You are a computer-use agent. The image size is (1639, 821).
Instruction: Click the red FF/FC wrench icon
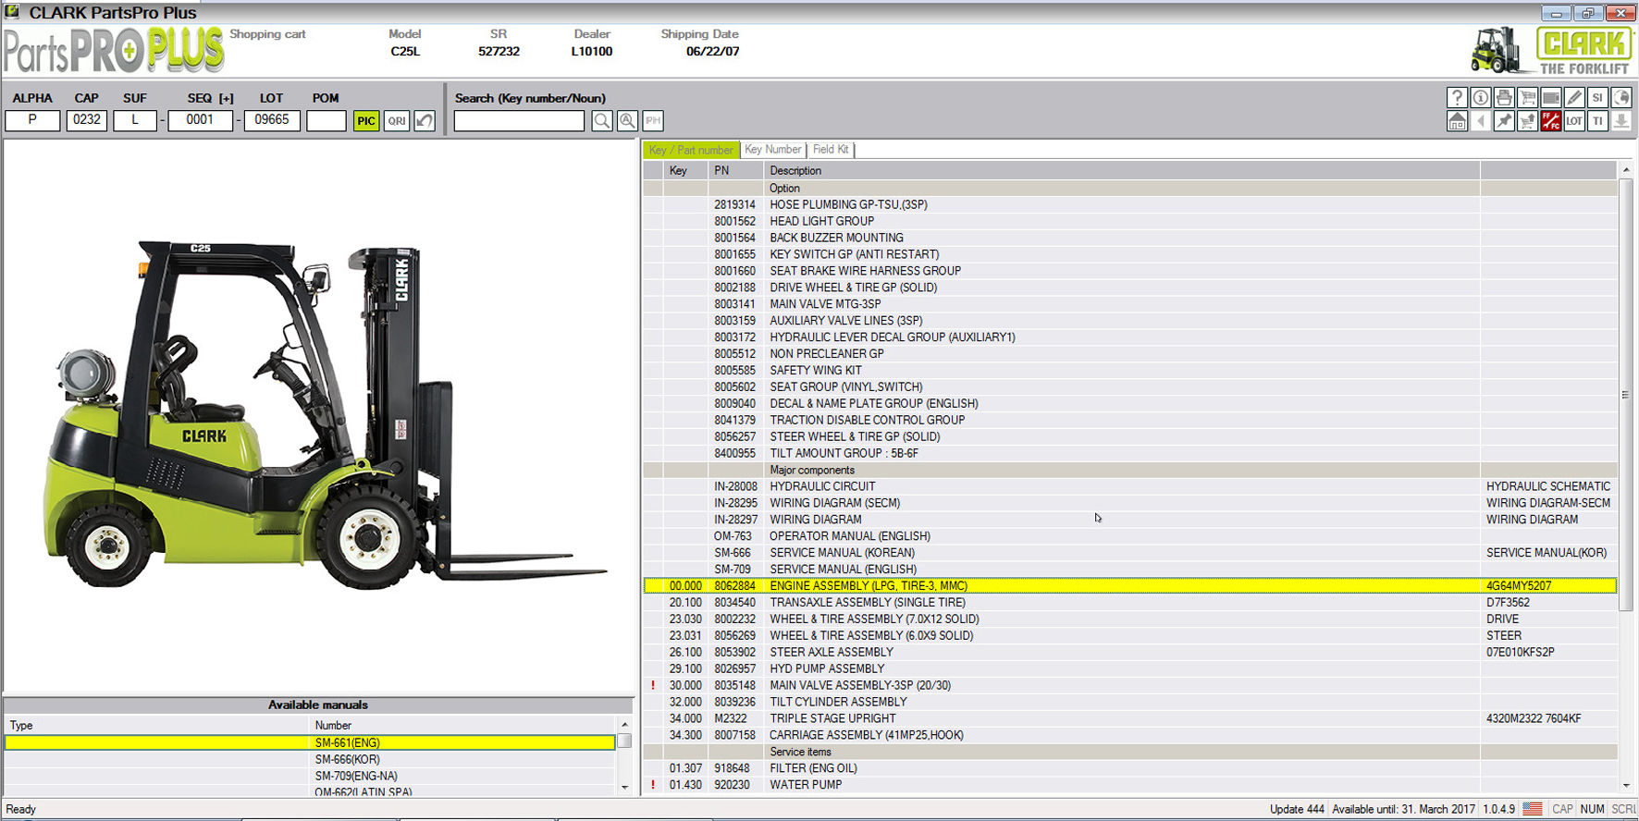click(x=1551, y=121)
